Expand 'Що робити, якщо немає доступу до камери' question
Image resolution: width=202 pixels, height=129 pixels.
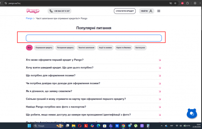94,115
